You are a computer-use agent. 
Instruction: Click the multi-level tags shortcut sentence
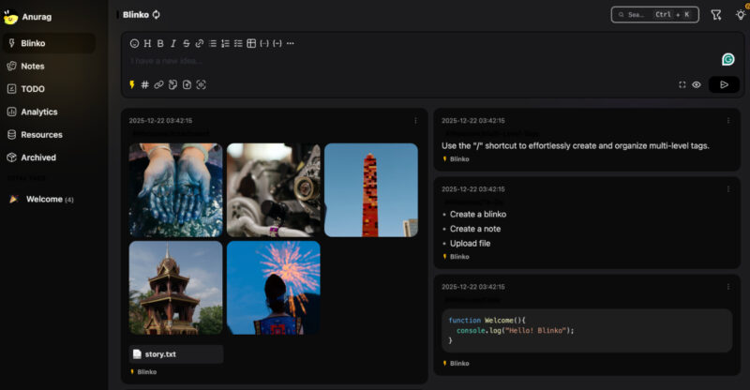tap(575, 146)
